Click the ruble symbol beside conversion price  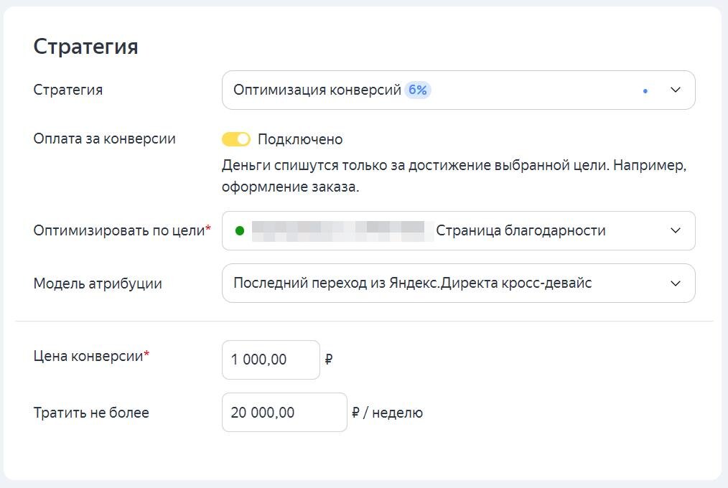pyautogui.click(x=330, y=360)
